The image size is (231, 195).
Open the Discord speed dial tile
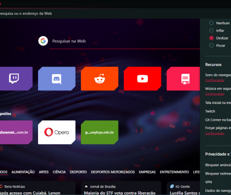[57, 79]
